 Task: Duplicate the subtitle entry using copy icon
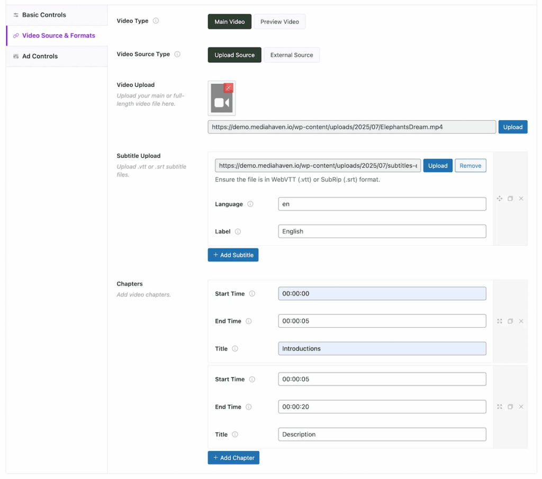click(x=510, y=198)
